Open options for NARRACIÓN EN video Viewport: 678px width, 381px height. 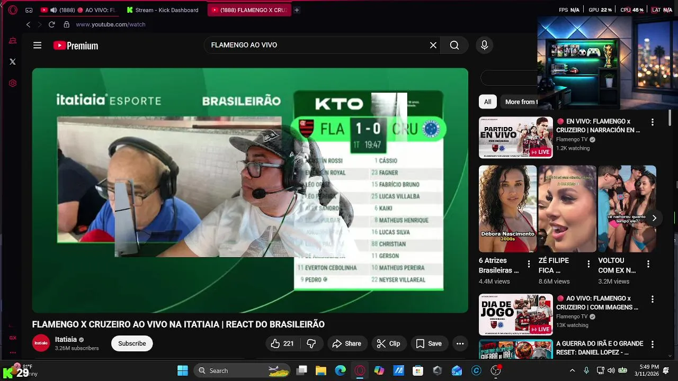[x=653, y=122]
